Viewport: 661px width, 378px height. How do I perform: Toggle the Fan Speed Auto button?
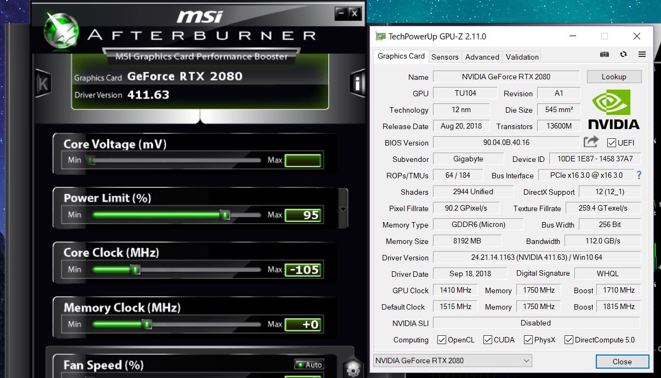[309, 365]
